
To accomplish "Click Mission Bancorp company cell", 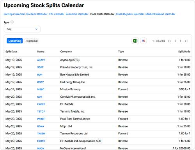I will [70, 89].
